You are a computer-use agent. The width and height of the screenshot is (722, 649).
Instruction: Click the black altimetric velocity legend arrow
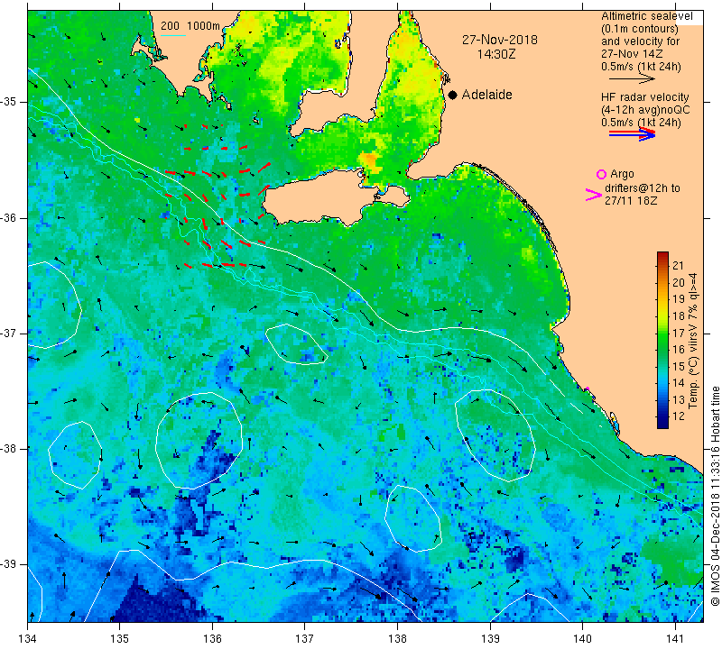(633, 78)
